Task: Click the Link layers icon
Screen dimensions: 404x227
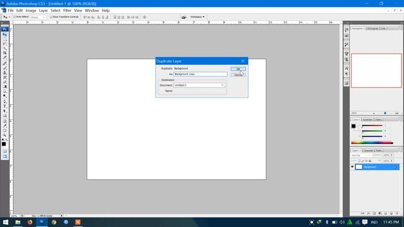Action: pyautogui.click(x=362, y=213)
